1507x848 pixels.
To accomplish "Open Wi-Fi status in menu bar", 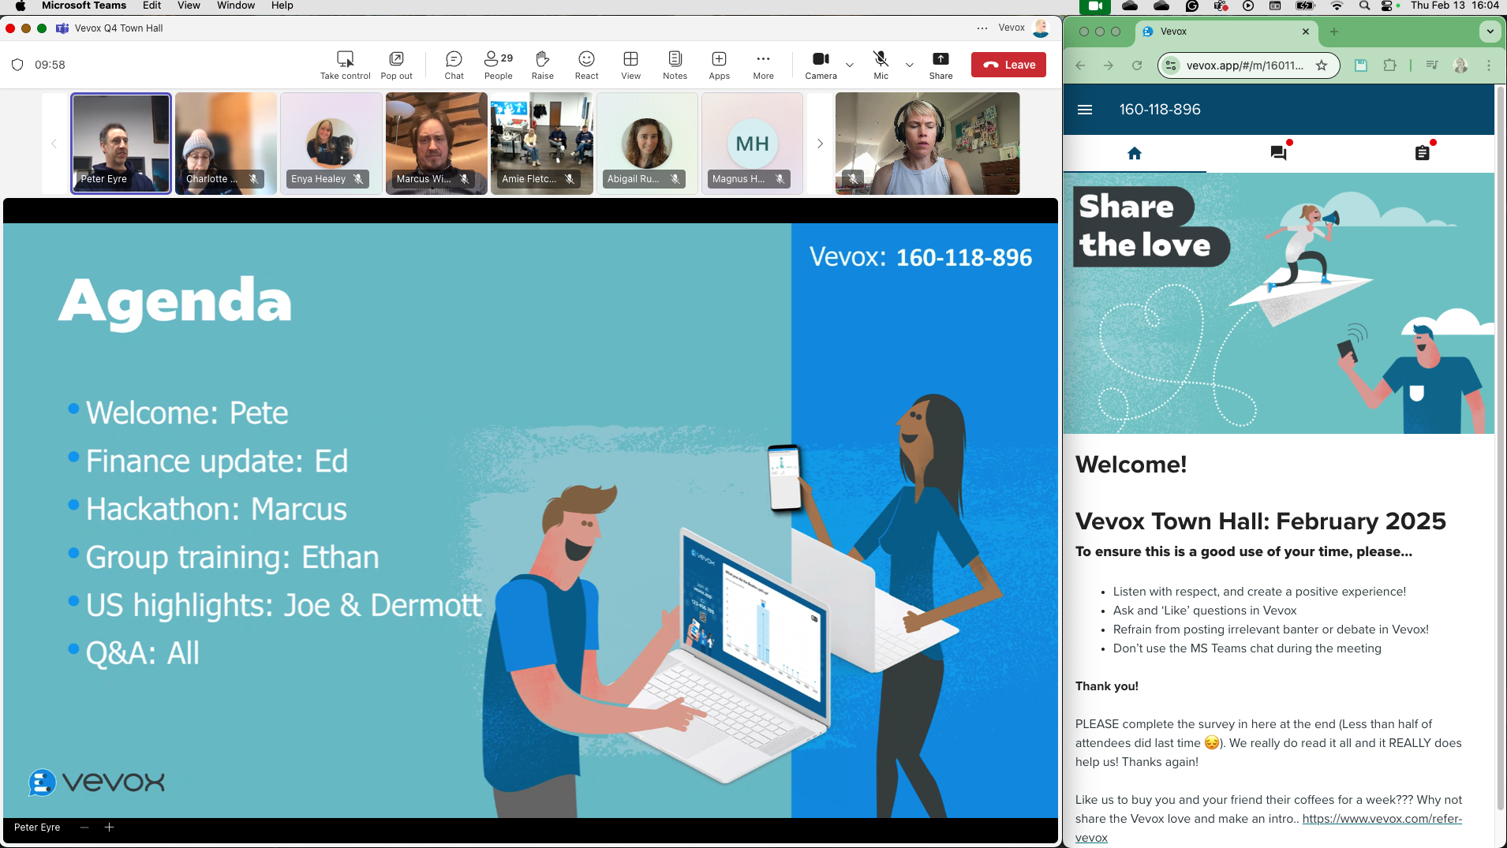I will [1337, 6].
